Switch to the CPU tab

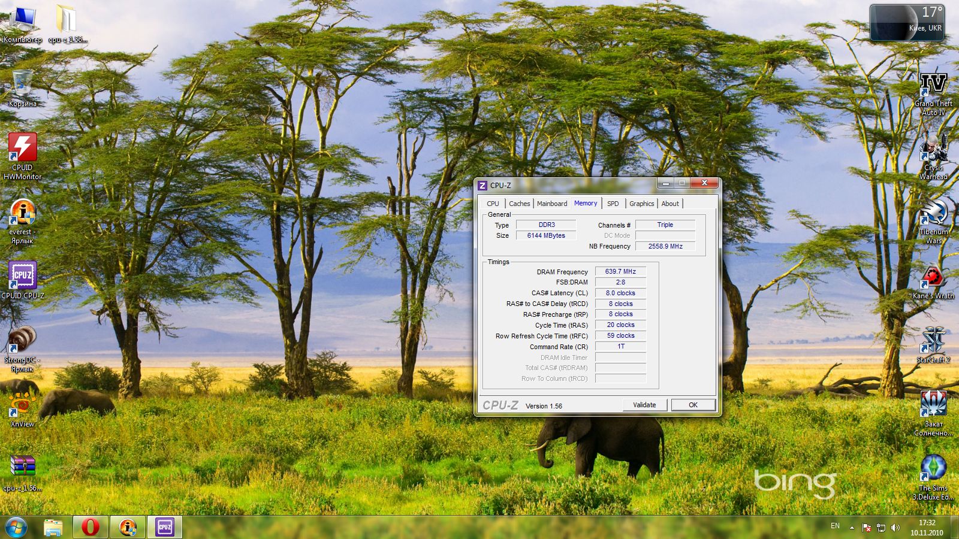(x=493, y=204)
